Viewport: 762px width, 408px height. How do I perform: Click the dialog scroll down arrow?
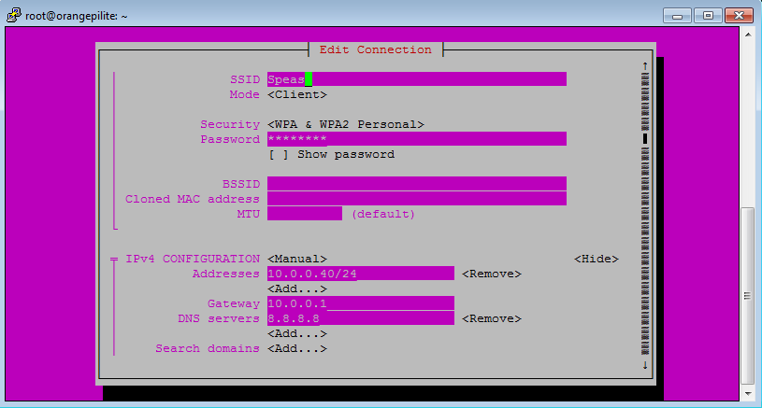click(x=645, y=364)
